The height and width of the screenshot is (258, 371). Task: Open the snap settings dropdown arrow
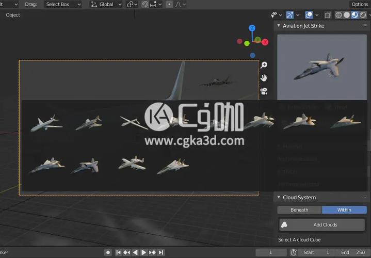click(x=160, y=4)
